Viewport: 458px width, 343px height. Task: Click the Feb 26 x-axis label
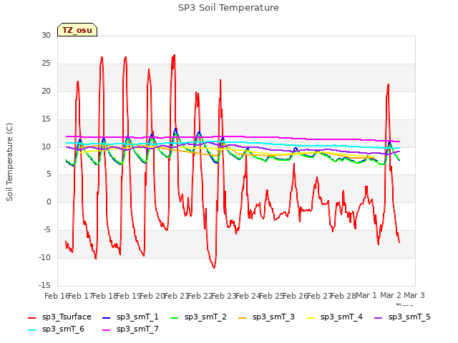coord(296,296)
